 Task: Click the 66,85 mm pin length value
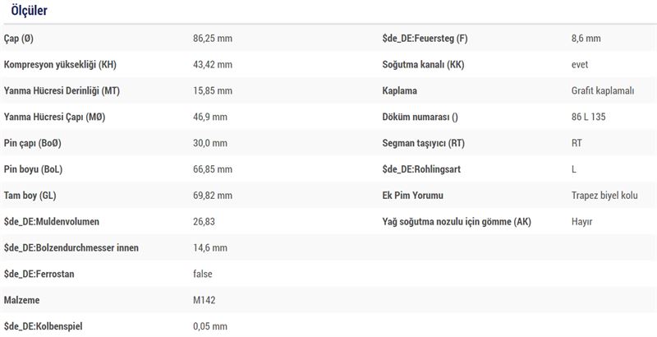(x=213, y=169)
